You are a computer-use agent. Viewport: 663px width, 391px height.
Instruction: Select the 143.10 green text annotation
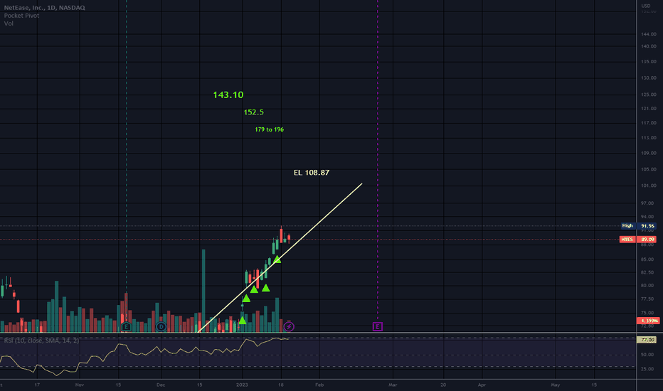pyautogui.click(x=228, y=95)
